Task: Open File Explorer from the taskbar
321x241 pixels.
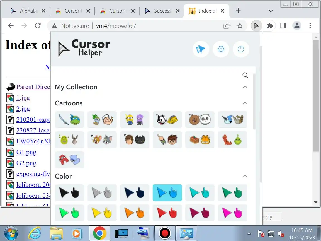Action: click(57, 233)
